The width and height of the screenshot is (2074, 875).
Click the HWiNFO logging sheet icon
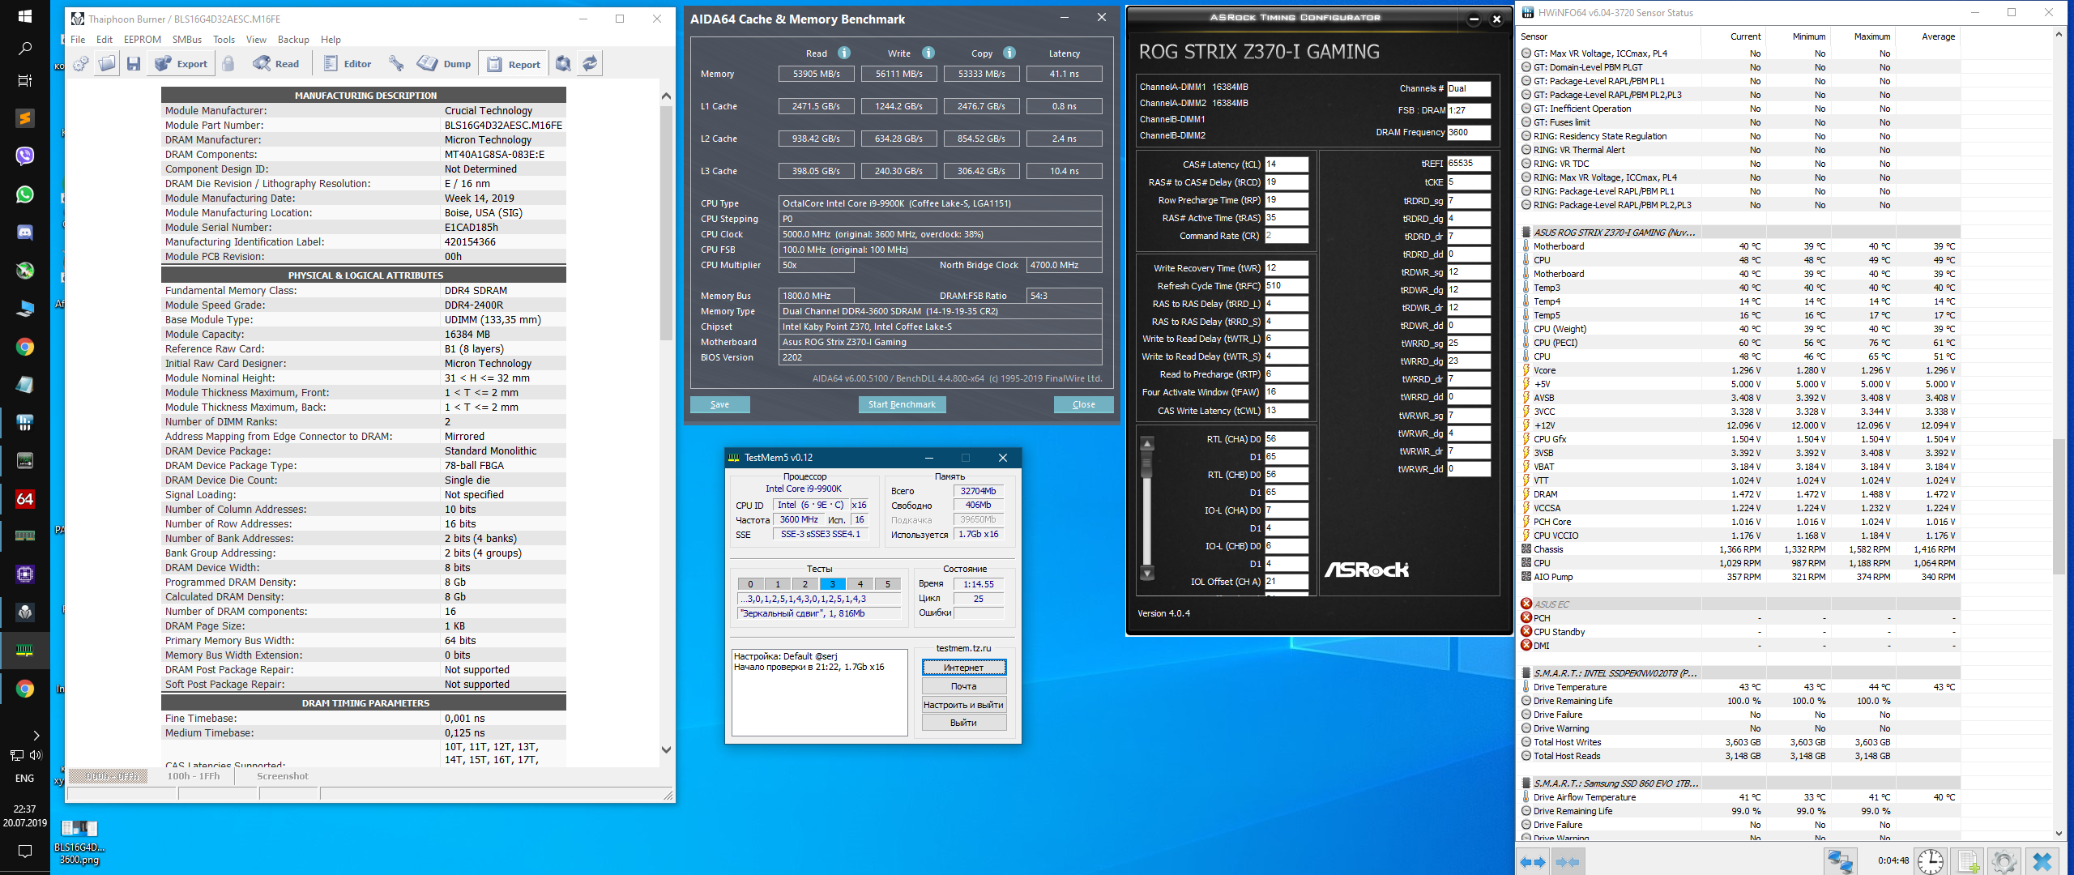click(x=1968, y=861)
